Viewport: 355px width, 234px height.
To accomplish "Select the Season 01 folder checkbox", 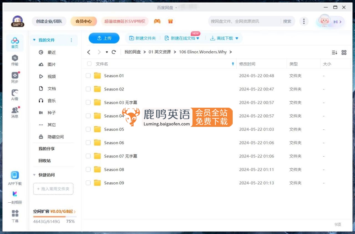I will pos(88,75).
